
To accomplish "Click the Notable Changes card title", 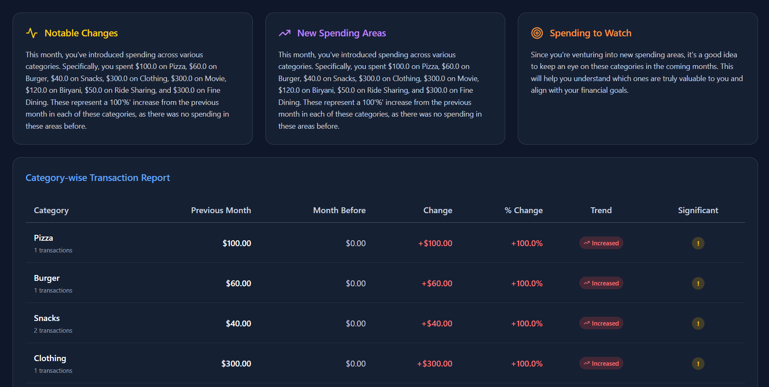I will pyautogui.click(x=81, y=33).
